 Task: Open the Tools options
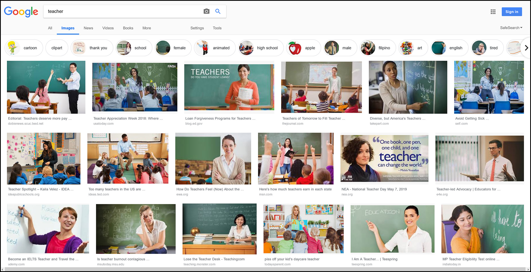pyautogui.click(x=217, y=28)
